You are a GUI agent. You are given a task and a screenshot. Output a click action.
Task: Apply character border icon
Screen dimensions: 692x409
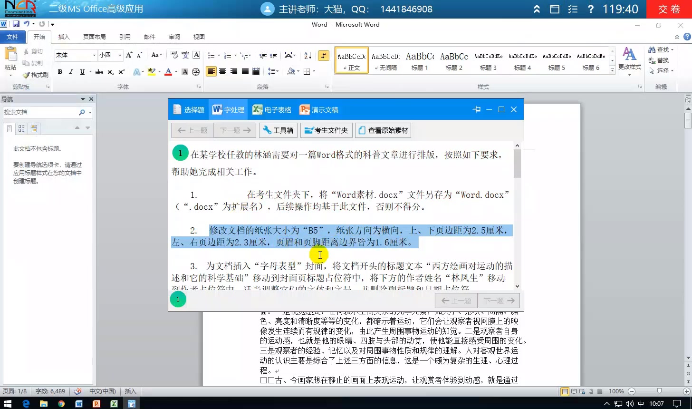(196, 55)
